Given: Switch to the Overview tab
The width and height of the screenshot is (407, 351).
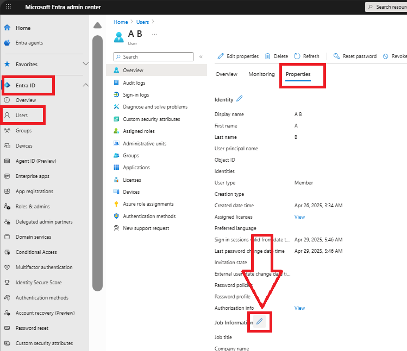Looking at the screenshot, I should coord(227,74).
